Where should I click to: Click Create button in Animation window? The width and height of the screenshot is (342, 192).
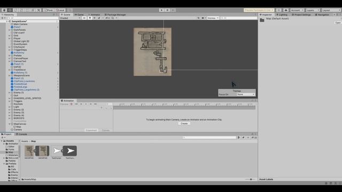184,123
